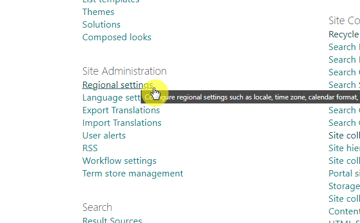Image resolution: width=360 pixels, height=223 pixels.
Task: Open the Storage metrics link
Action: [344, 186]
